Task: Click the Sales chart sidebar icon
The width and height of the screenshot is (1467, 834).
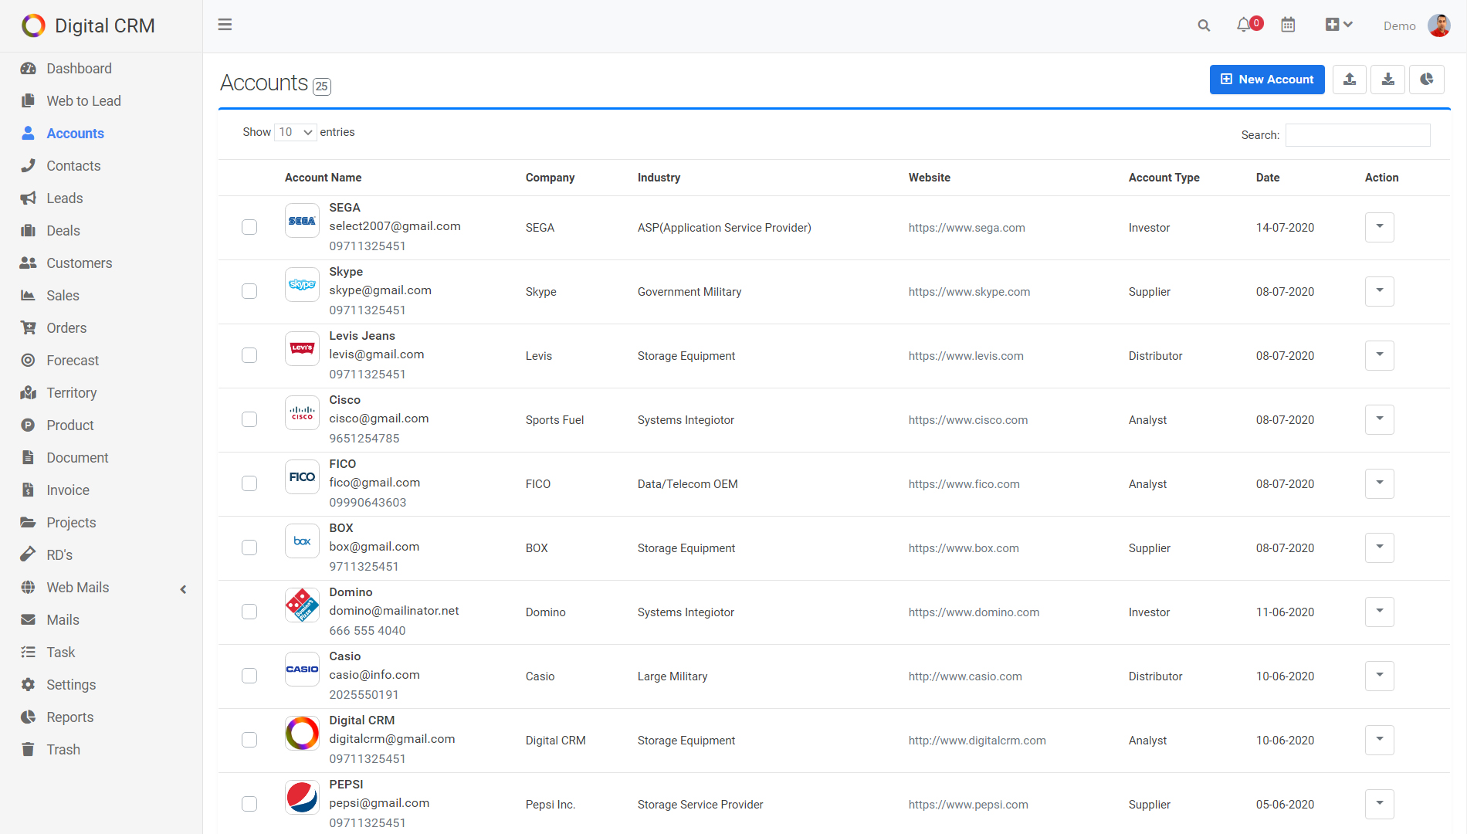Action: (x=28, y=296)
